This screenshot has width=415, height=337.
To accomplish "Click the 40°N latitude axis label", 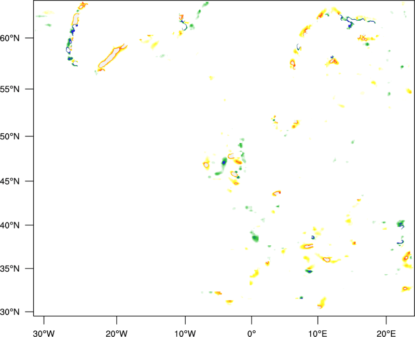I will 19,226.
